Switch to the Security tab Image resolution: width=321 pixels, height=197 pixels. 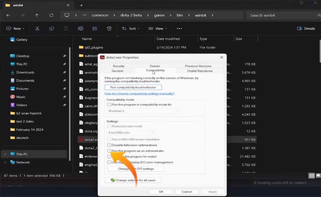(x=118, y=66)
